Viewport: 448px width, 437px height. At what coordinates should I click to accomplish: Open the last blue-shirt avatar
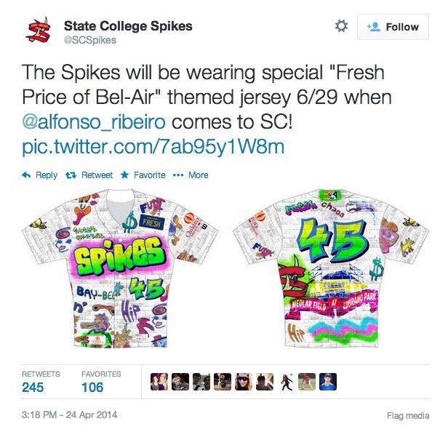pos(328,382)
